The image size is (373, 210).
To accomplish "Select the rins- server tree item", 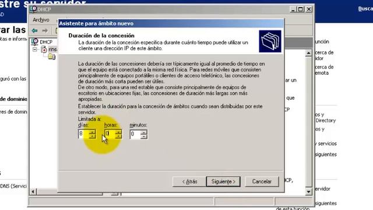I will pyautogui.click(x=52, y=49).
